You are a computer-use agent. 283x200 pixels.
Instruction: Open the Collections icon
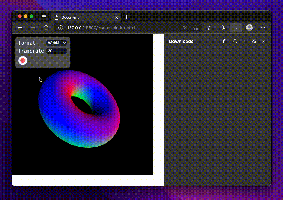click(x=223, y=27)
